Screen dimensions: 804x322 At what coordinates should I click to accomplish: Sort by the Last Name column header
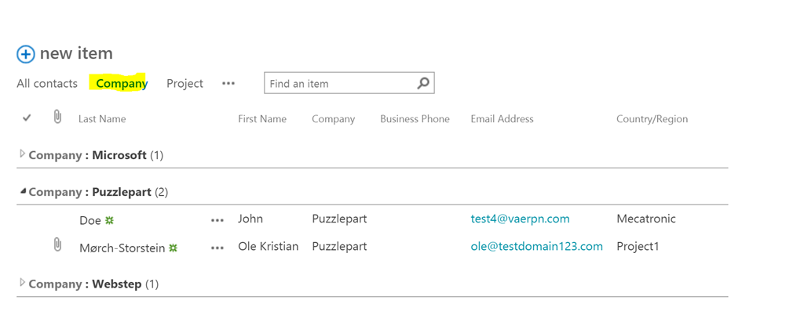102,119
